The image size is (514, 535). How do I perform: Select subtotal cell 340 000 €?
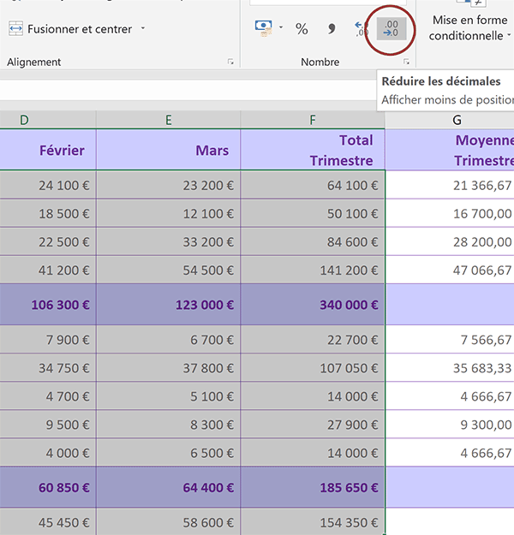[x=313, y=305]
